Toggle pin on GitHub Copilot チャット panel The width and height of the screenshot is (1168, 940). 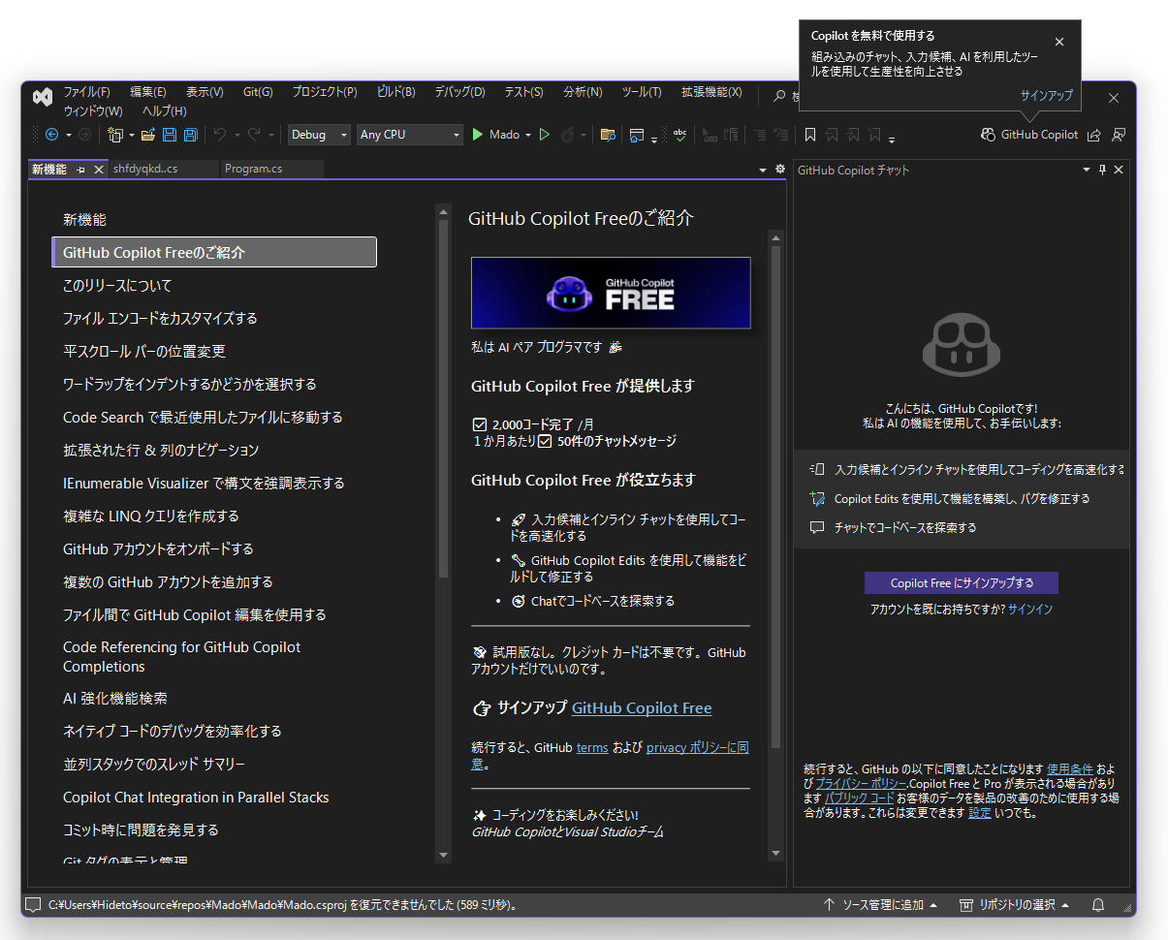1103,169
